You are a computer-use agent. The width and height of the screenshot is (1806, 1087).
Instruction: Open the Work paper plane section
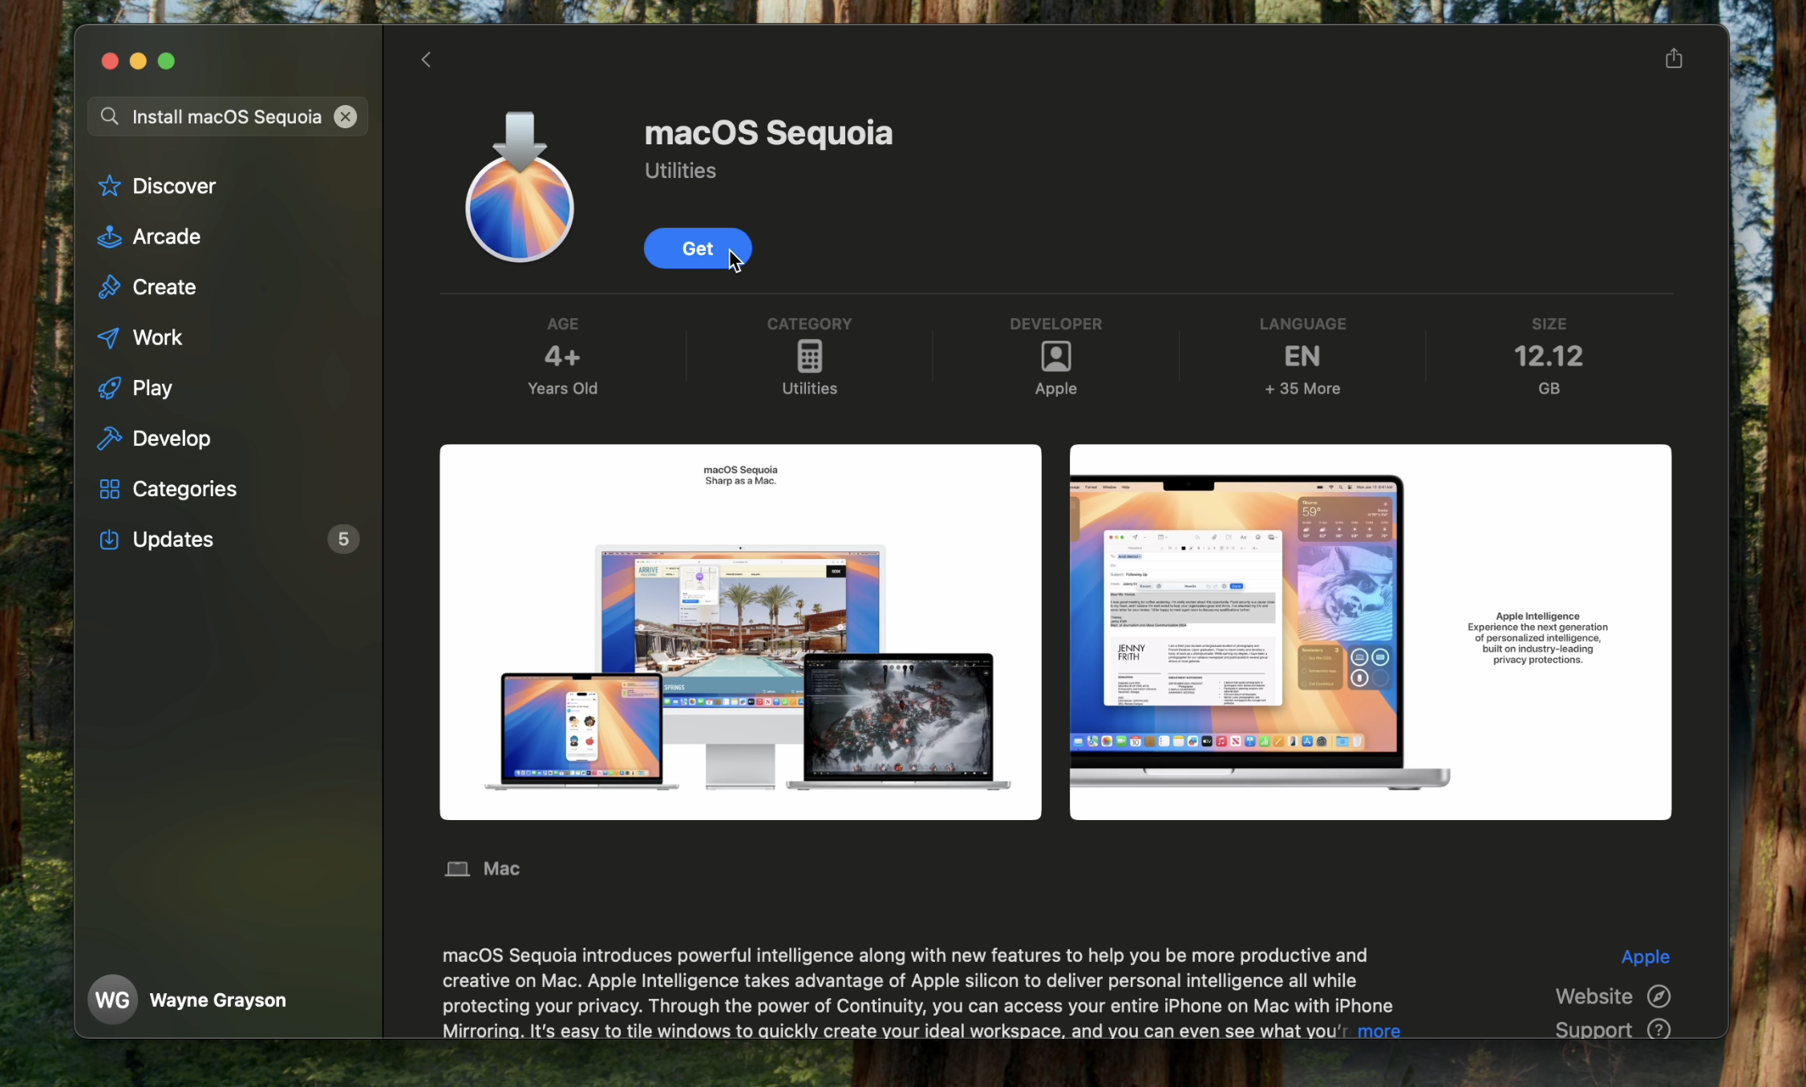click(x=110, y=337)
